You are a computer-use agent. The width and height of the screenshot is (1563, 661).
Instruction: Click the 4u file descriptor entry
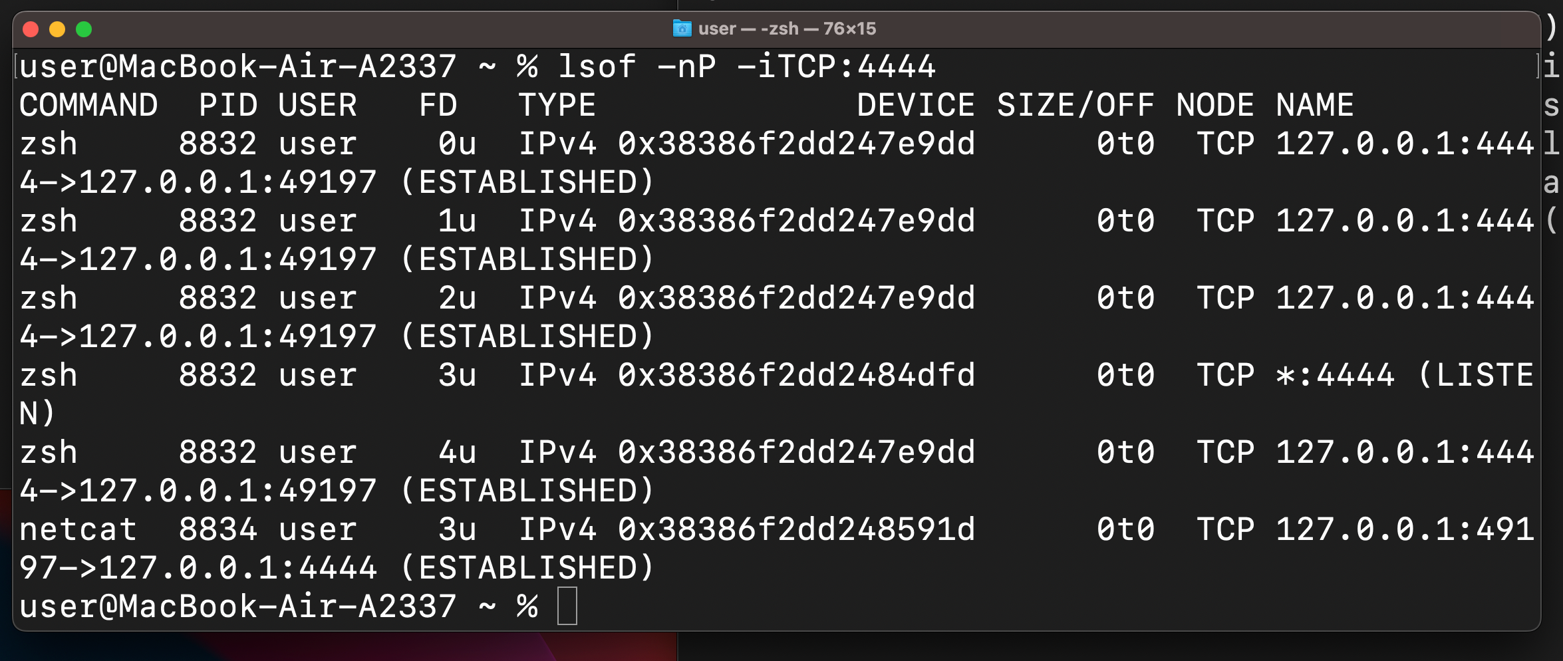457,453
